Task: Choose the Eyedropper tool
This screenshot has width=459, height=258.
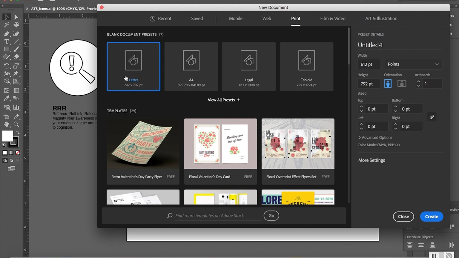Action: point(6,99)
